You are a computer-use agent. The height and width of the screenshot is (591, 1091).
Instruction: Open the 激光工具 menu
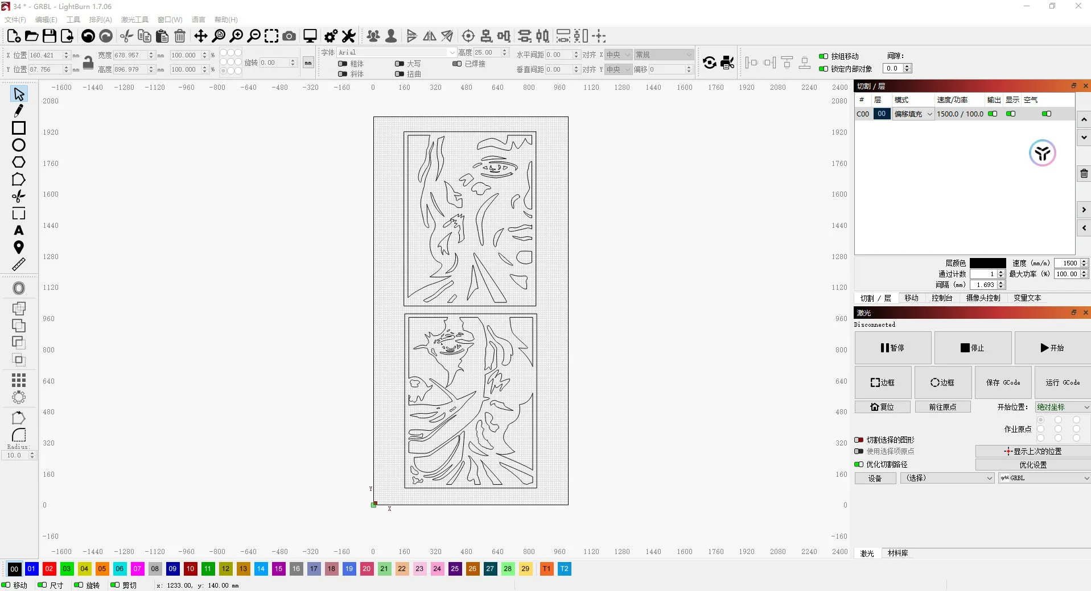coord(134,20)
